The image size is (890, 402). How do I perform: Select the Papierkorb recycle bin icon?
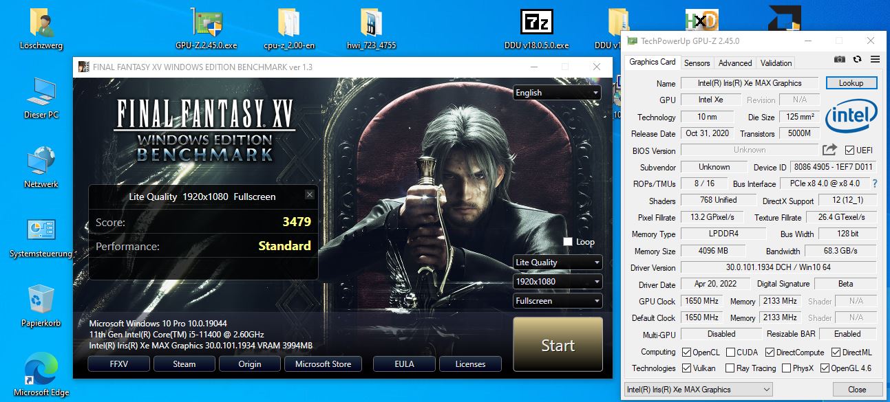point(41,306)
